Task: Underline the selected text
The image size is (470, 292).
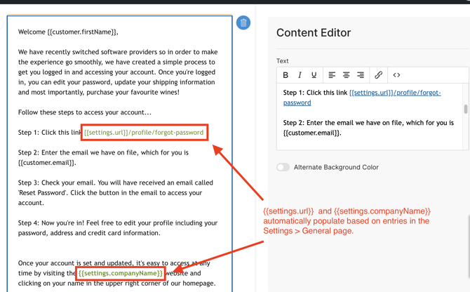Action: click(314, 75)
